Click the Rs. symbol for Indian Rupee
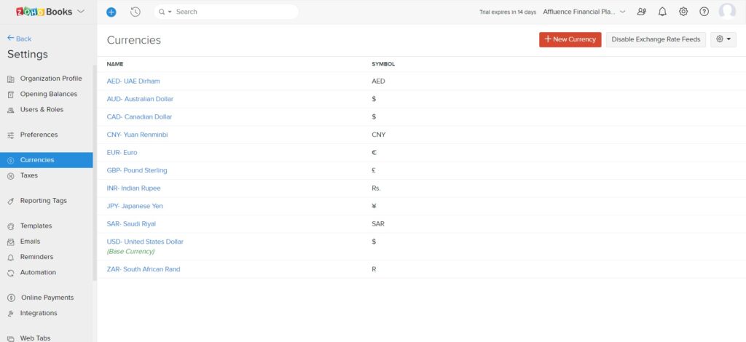Screen dimensions: 746x342 click(x=377, y=188)
